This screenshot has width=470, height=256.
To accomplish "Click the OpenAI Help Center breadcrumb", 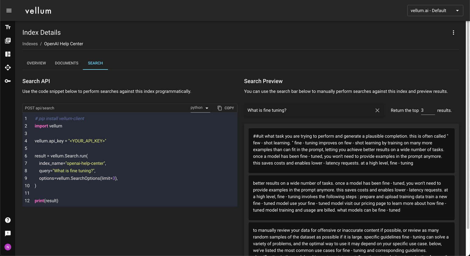I will point(63,44).
